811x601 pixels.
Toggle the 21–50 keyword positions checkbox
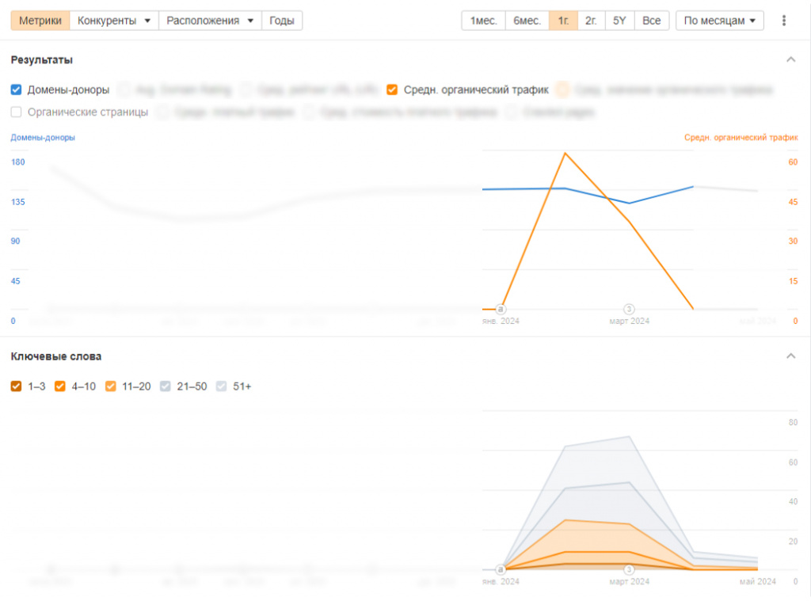pyautogui.click(x=165, y=386)
